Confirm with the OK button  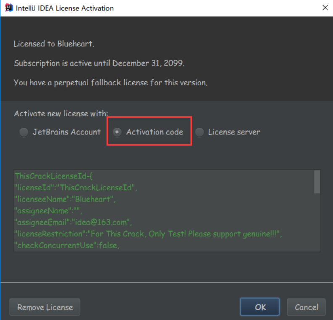tap(260, 307)
